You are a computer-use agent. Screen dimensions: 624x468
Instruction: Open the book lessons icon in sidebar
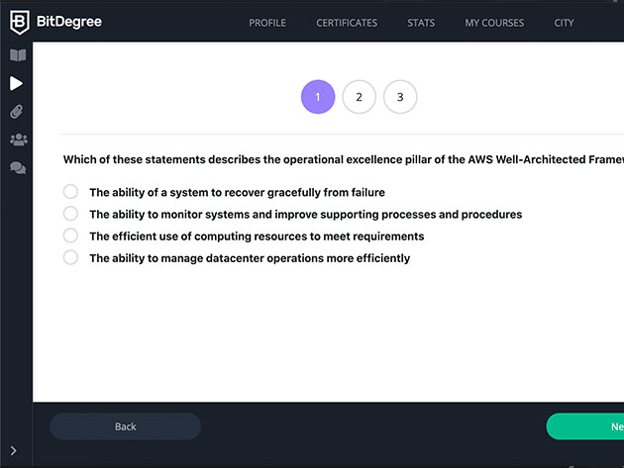click(18, 55)
